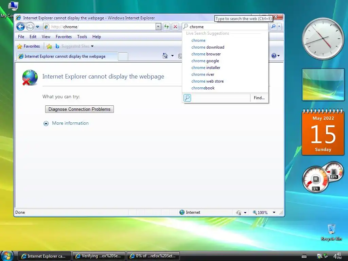This screenshot has height=261, width=348.
Task: Click the Internet security zone status
Action: pyautogui.click(x=190, y=212)
